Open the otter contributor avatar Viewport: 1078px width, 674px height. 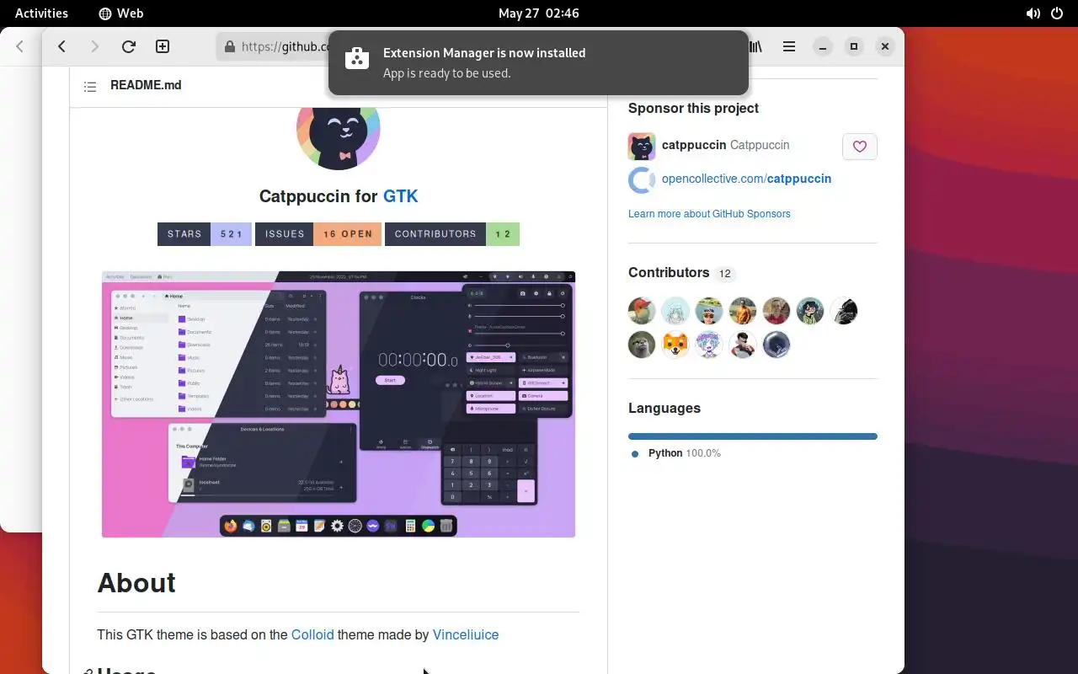coord(642,345)
